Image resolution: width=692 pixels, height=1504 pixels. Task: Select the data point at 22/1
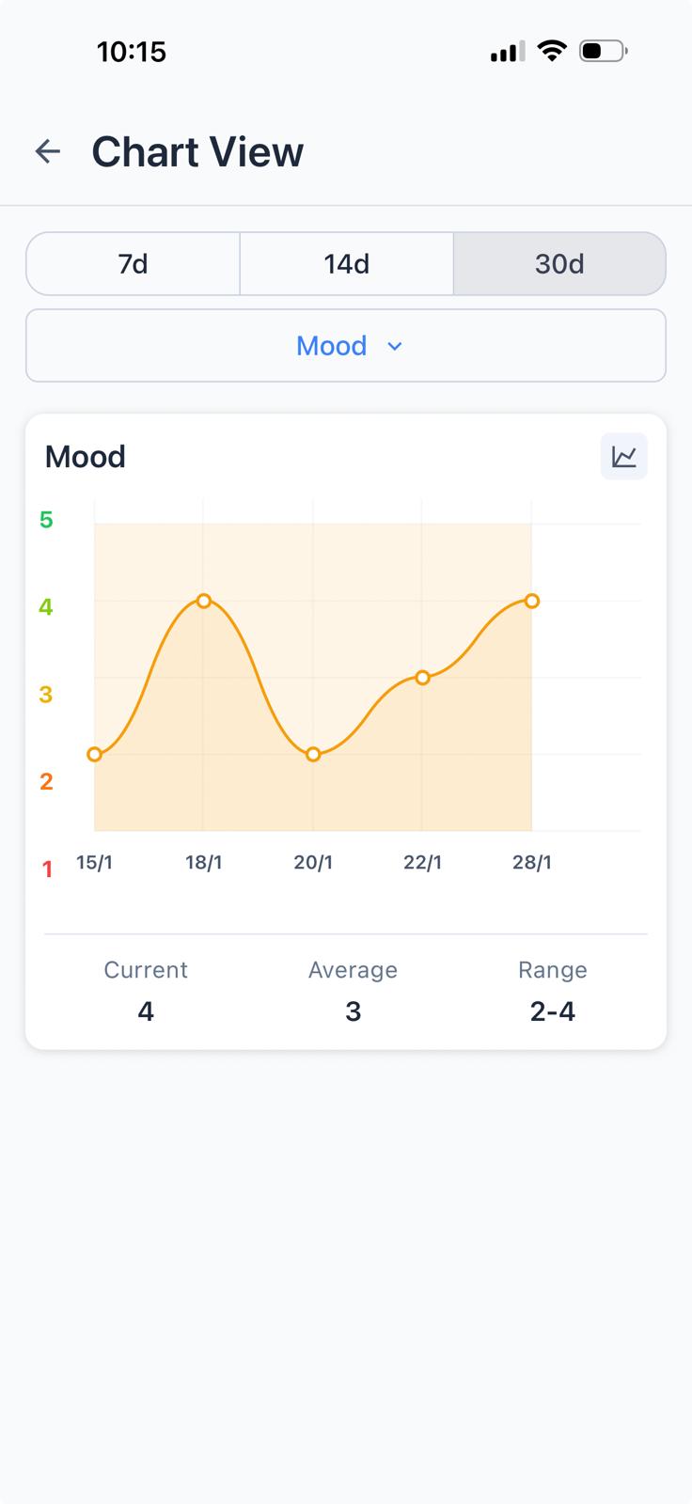pyautogui.click(x=422, y=677)
